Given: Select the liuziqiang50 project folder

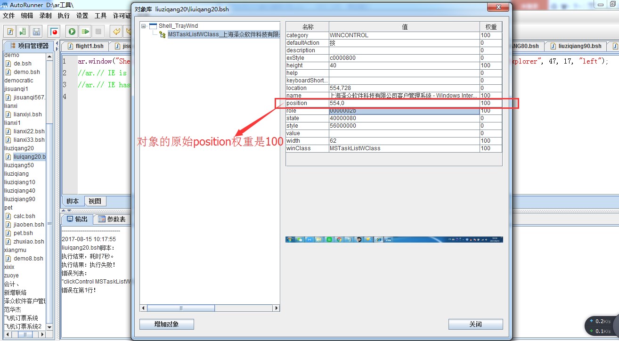Looking at the screenshot, I should click(19, 165).
